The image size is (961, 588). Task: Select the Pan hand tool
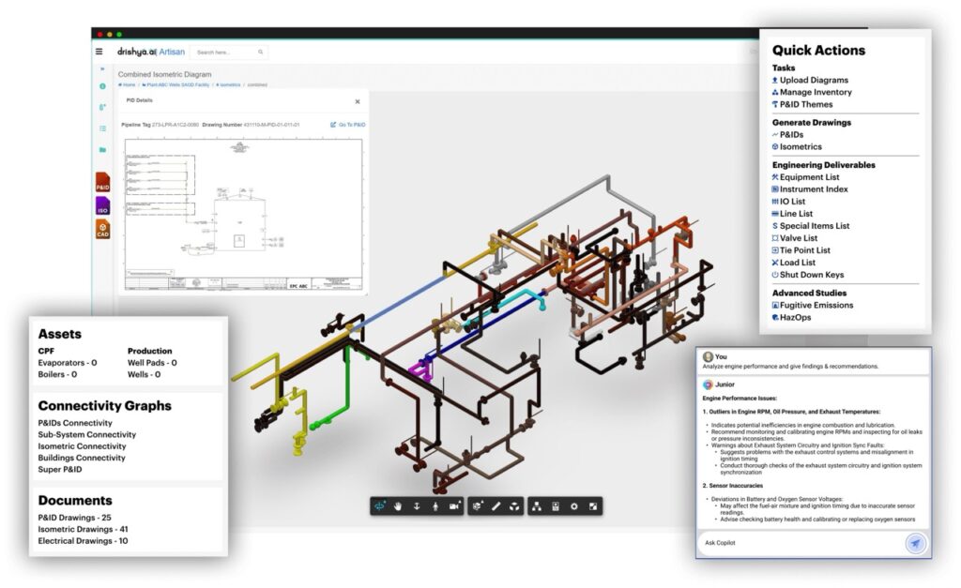click(398, 506)
